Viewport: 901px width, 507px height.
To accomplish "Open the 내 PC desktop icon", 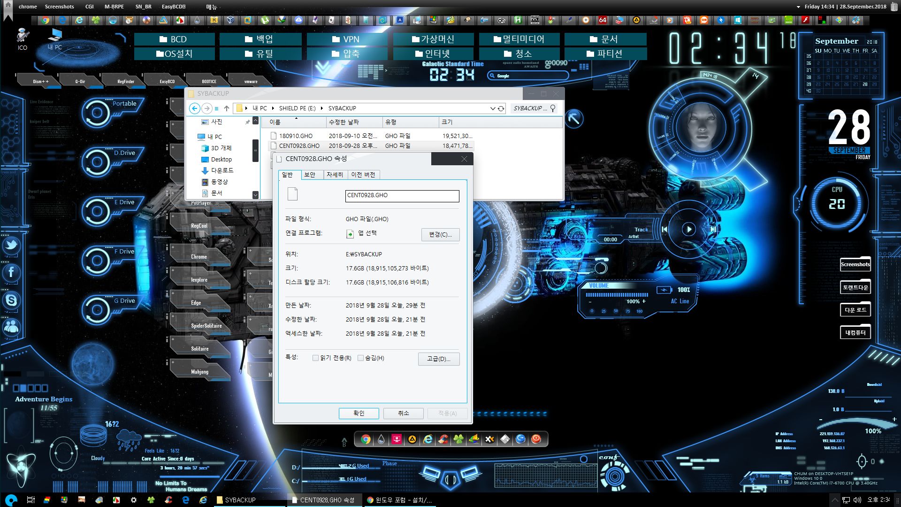I will [x=55, y=39].
